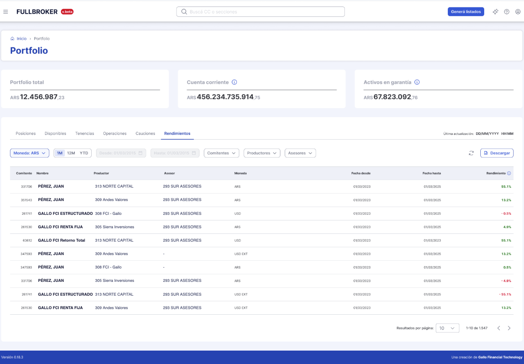Viewport: 524px width, 364px height.
Task: Click the v.beta badge
Action: tap(67, 12)
